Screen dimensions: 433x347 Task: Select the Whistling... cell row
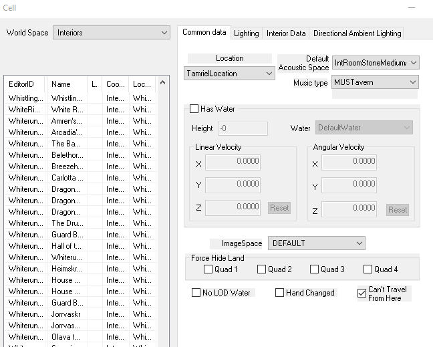(x=80, y=98)
